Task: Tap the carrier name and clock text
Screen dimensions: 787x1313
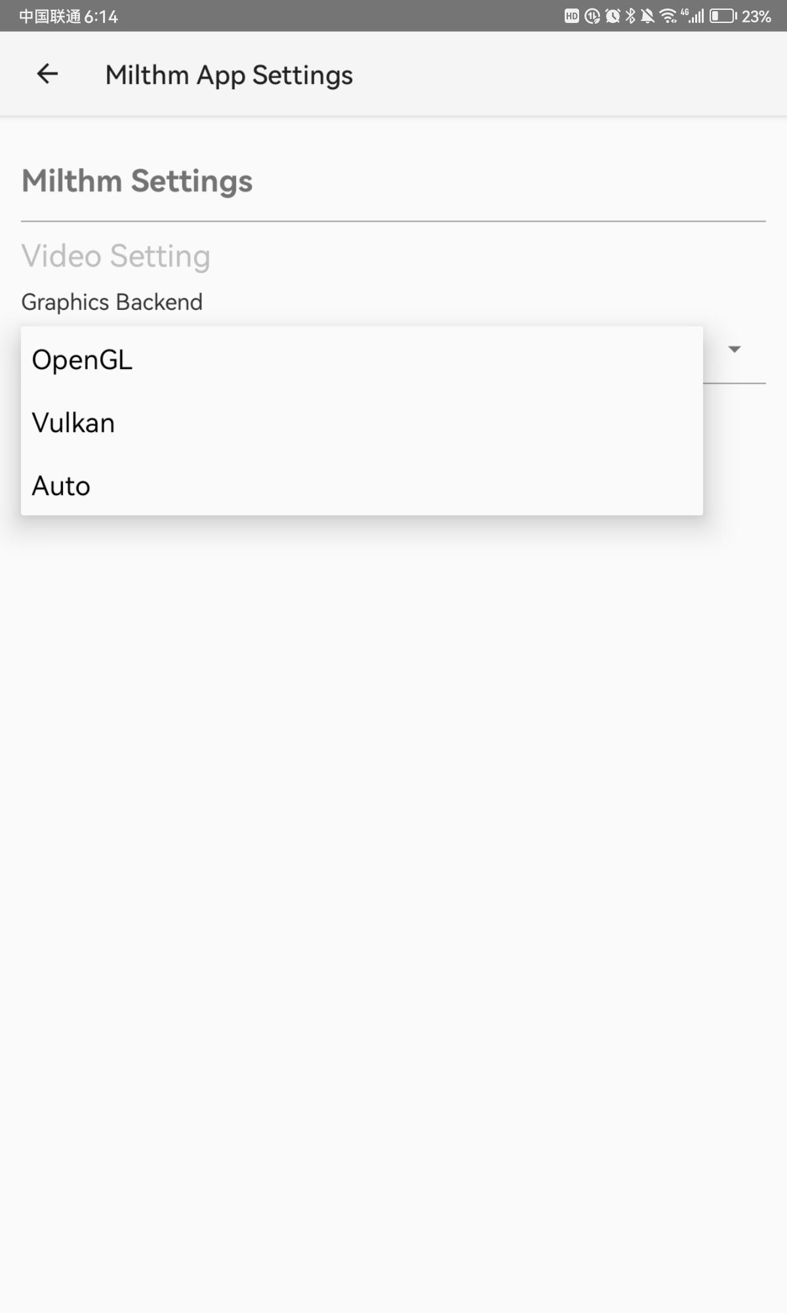Action: (68, 16)
